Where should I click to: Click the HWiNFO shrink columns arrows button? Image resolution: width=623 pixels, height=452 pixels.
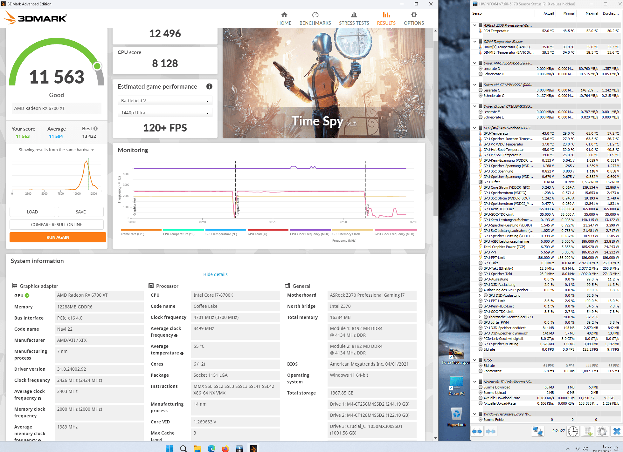click(491, 431)
